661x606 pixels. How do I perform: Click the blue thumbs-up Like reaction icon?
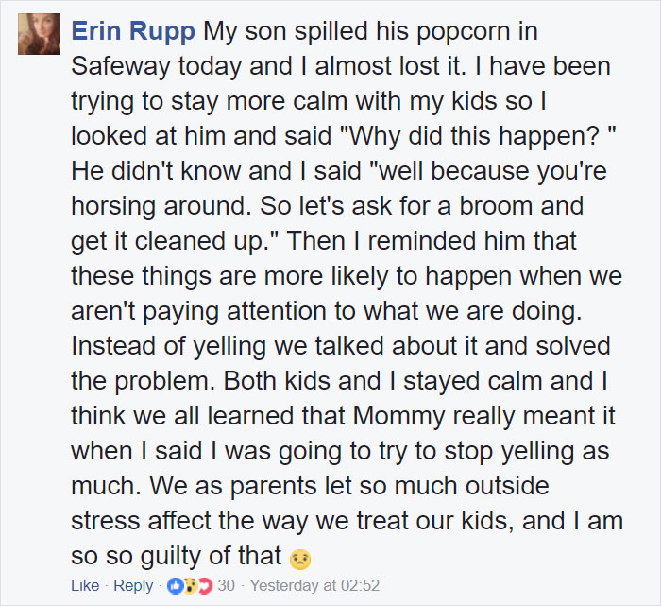pyautogui.click(x=175, y=586)
